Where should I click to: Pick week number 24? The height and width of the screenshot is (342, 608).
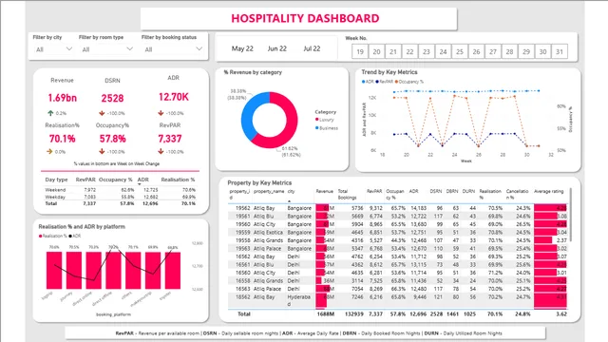tap(444, 51)
